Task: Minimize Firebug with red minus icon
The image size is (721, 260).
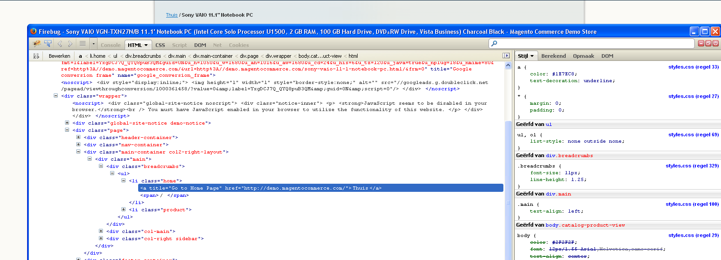Action: point(701,43)
